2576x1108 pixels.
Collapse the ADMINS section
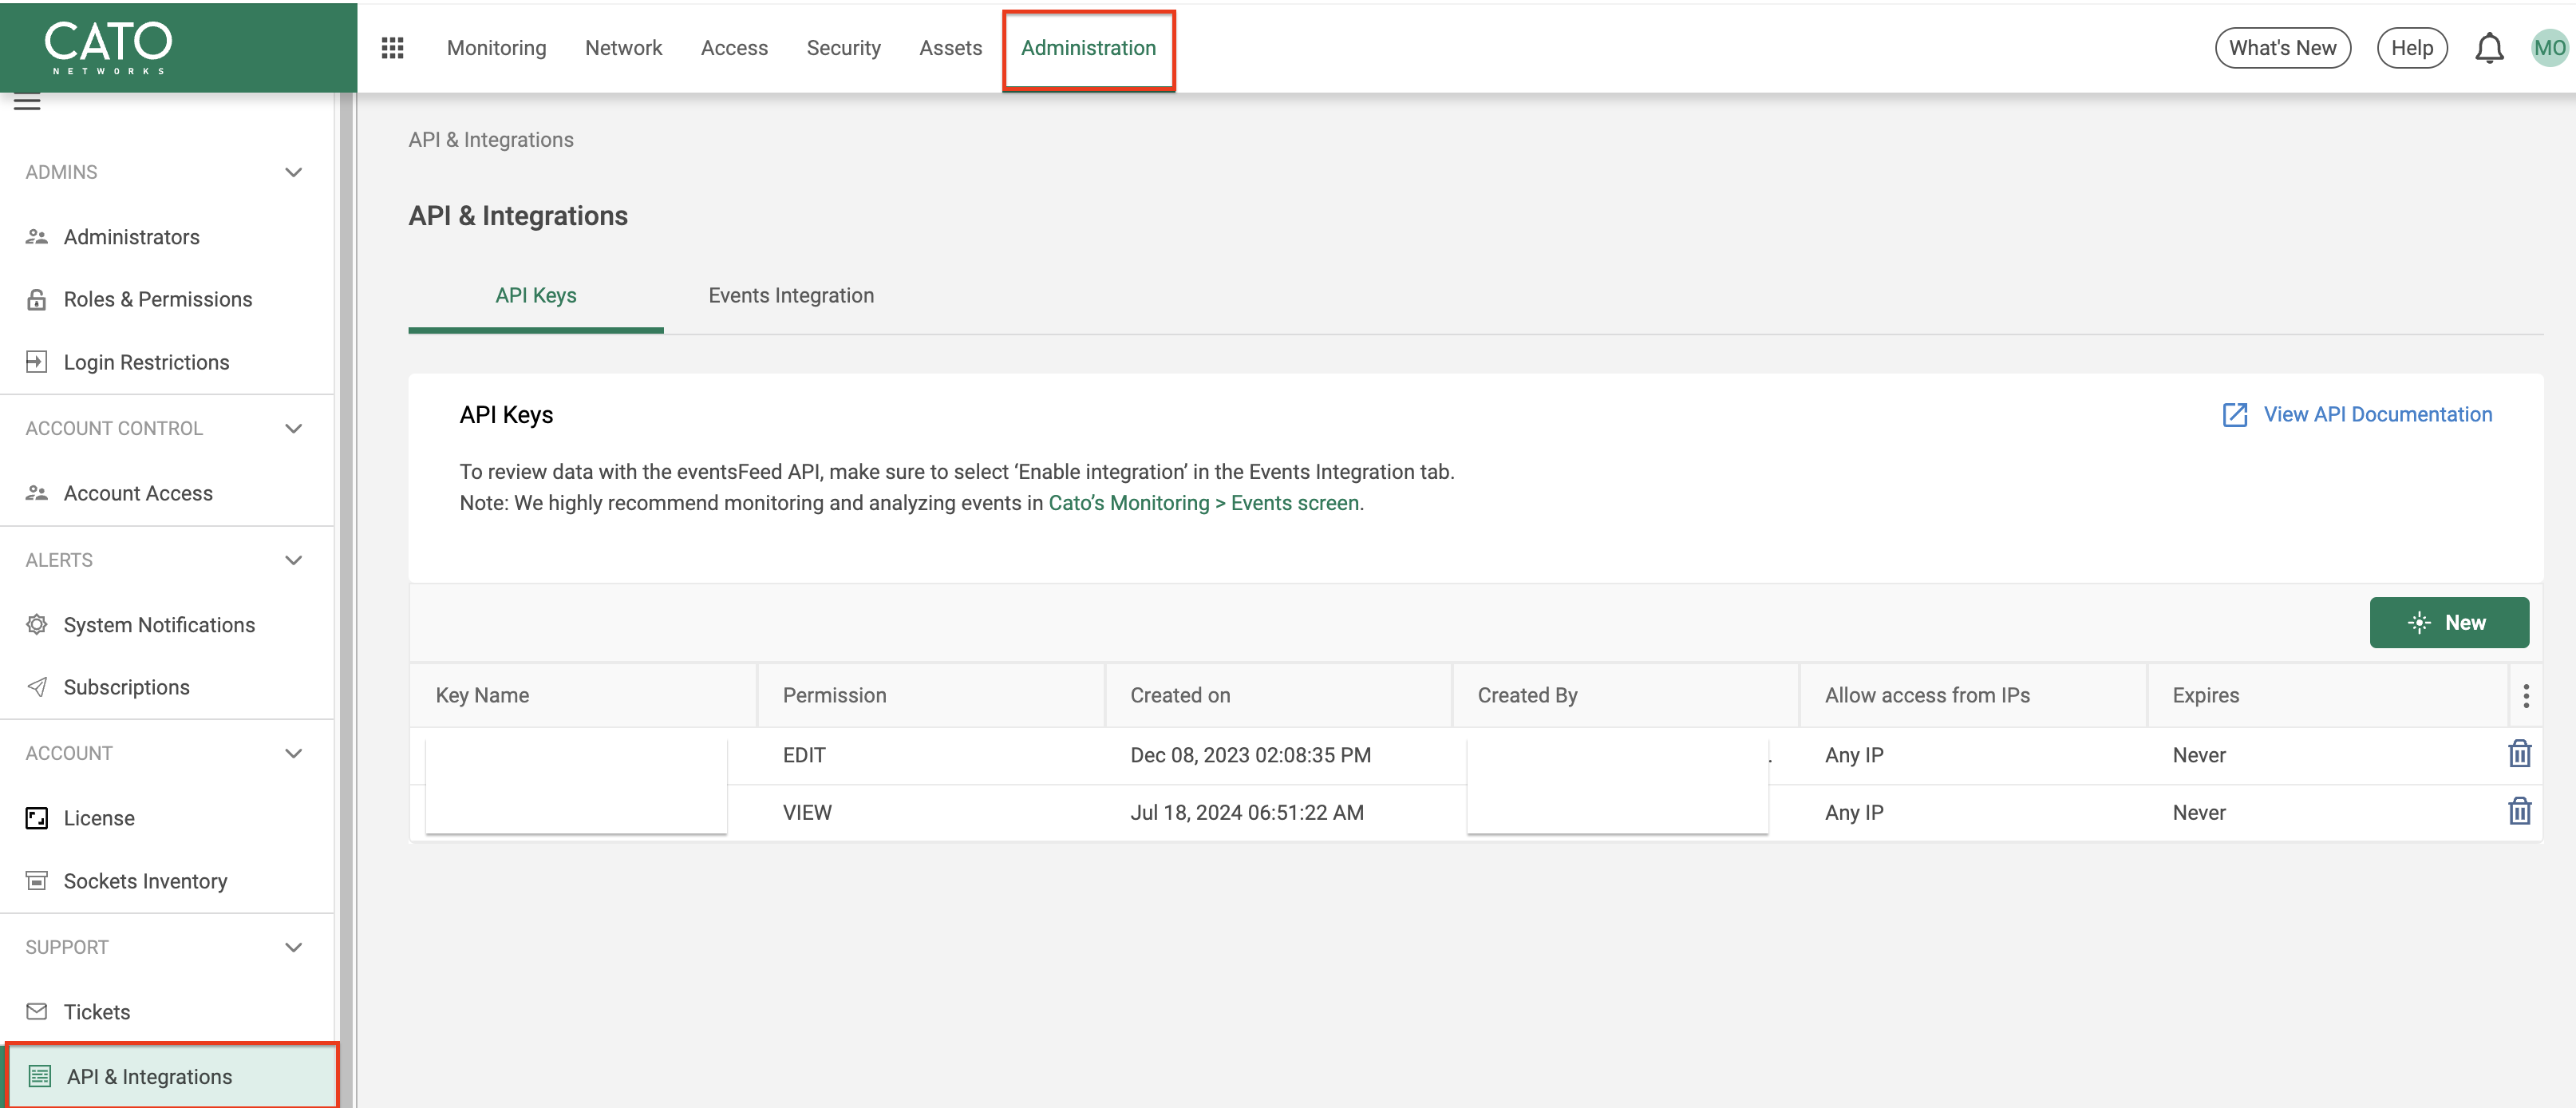point(293,172)
